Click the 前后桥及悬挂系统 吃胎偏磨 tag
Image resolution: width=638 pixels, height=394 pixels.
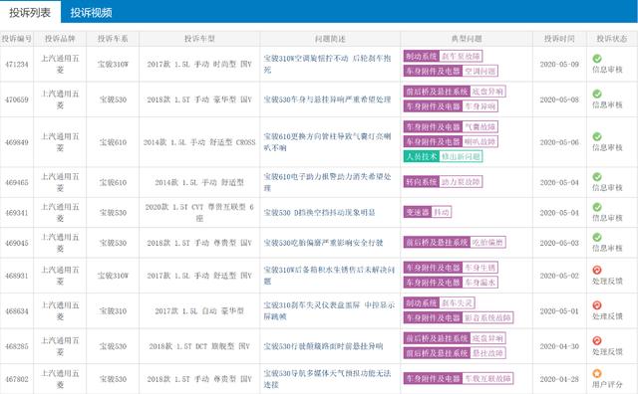click(x=455, y=243)
